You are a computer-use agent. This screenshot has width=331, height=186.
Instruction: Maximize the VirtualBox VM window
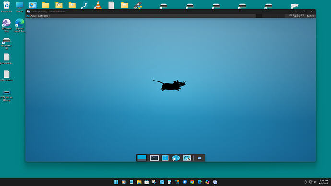click(x=304, y=12)
